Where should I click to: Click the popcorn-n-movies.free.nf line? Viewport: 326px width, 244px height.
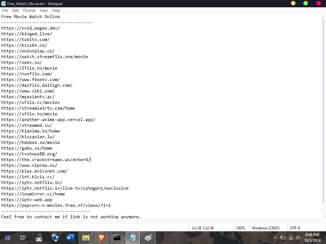(56, 206)
